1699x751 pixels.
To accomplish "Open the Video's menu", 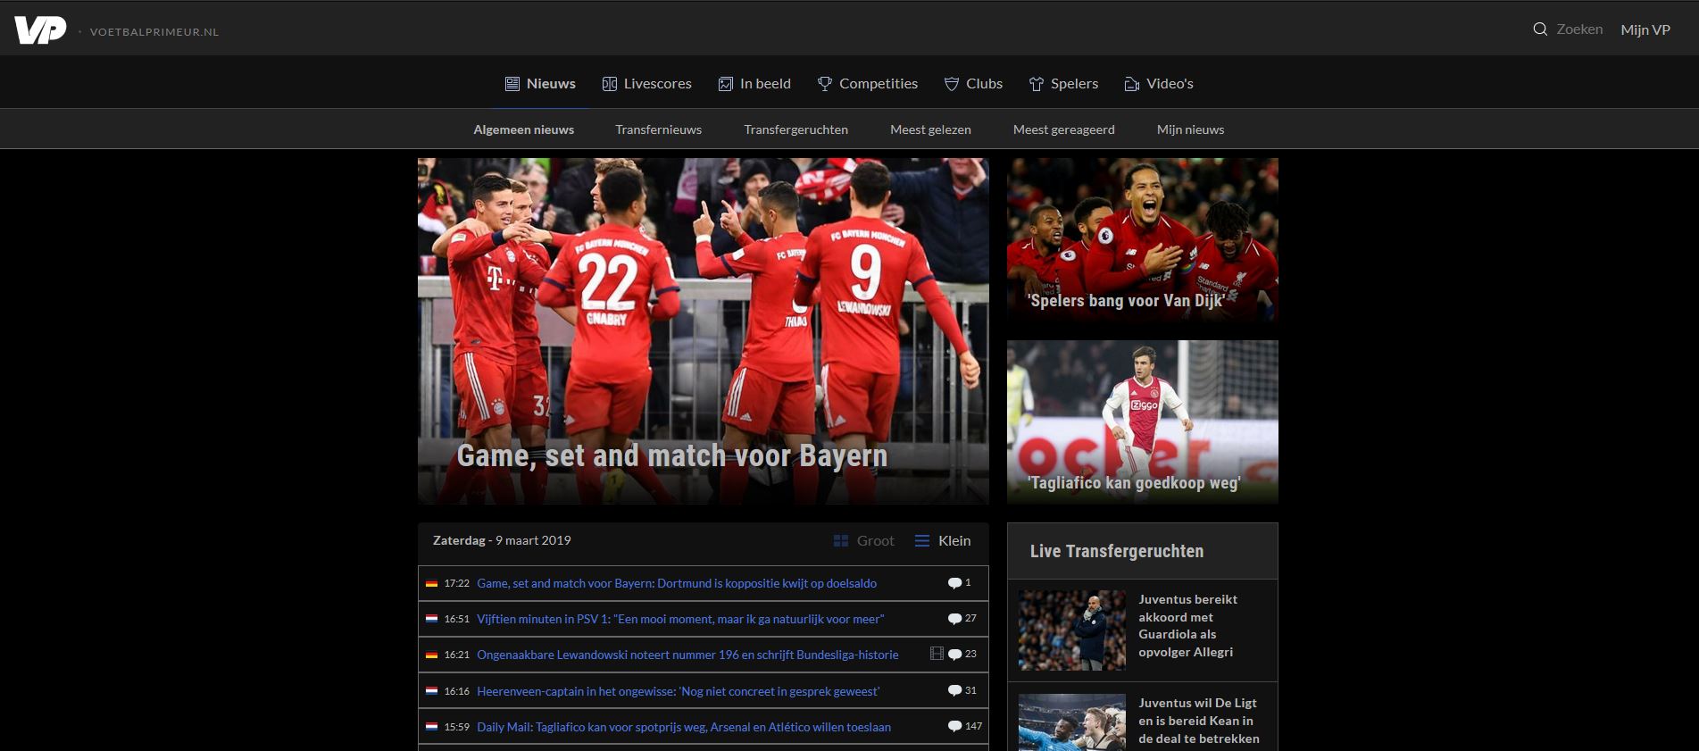I will pos(1159,84).
